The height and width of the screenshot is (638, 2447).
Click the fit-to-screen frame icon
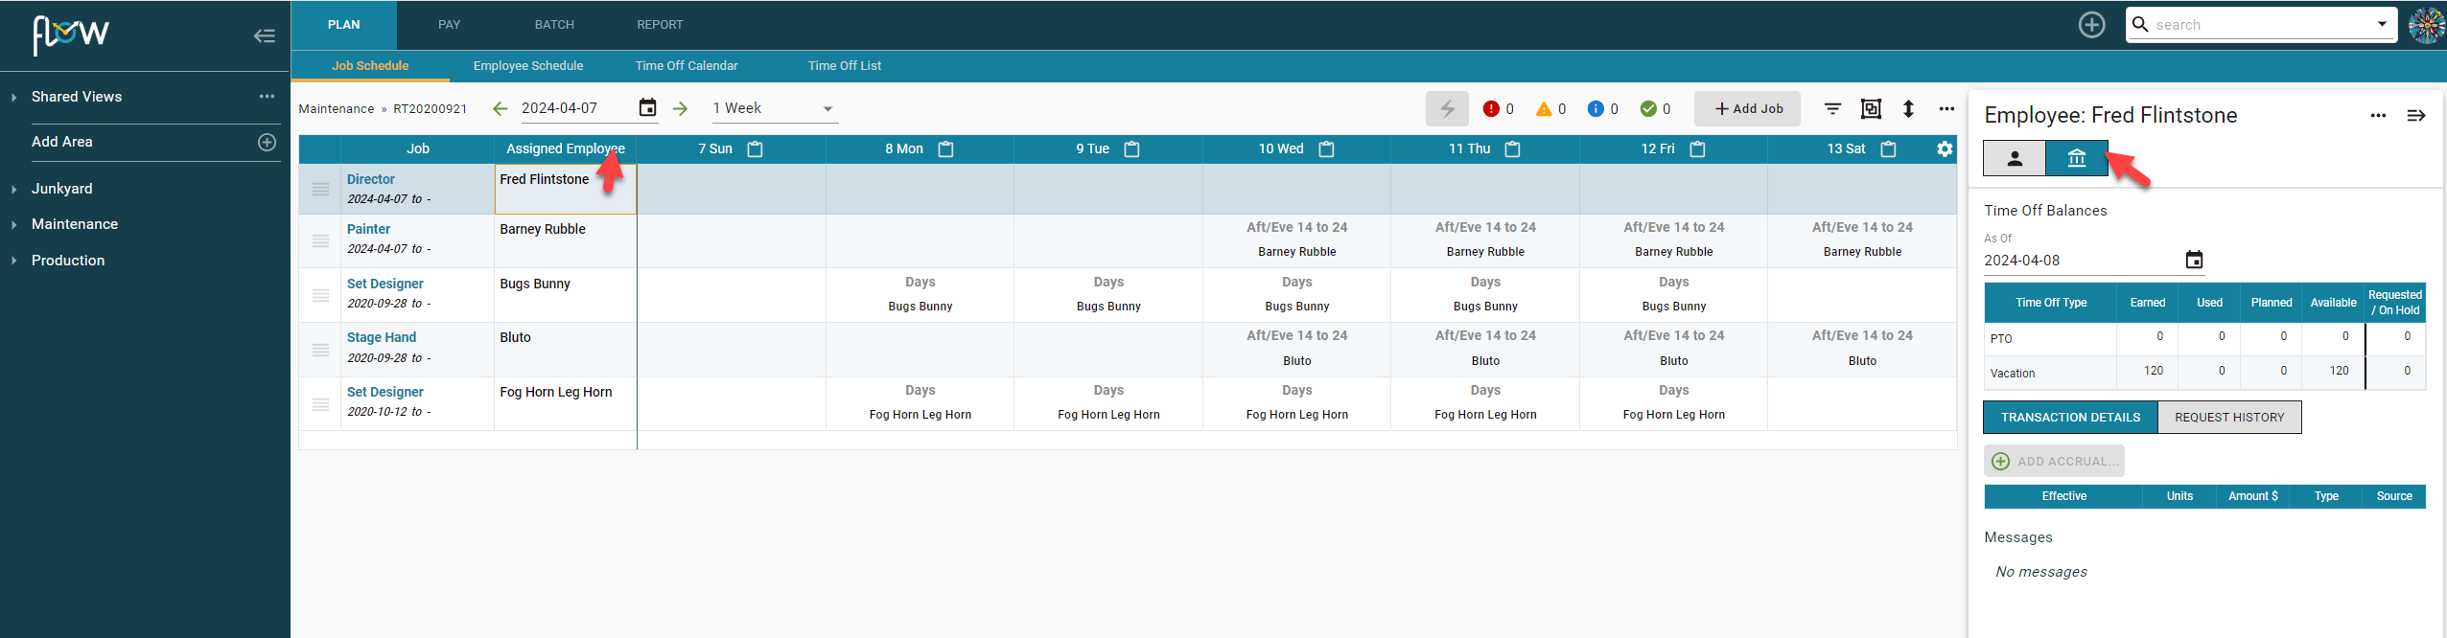point(1871,109)
